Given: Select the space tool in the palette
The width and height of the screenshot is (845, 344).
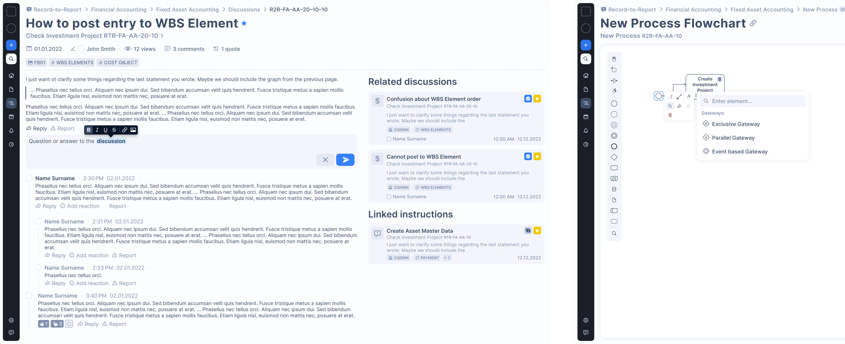Looking at the screenshot, I should 614,81.
